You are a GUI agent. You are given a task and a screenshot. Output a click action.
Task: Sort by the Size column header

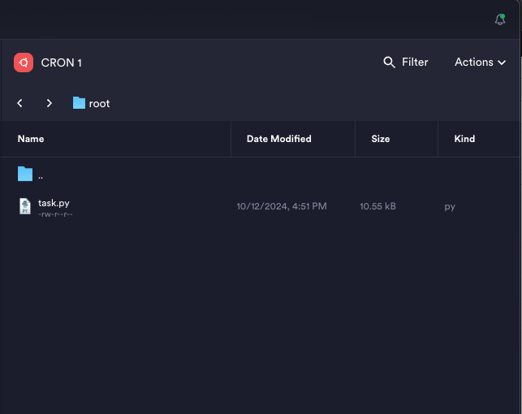coord(381,139)
